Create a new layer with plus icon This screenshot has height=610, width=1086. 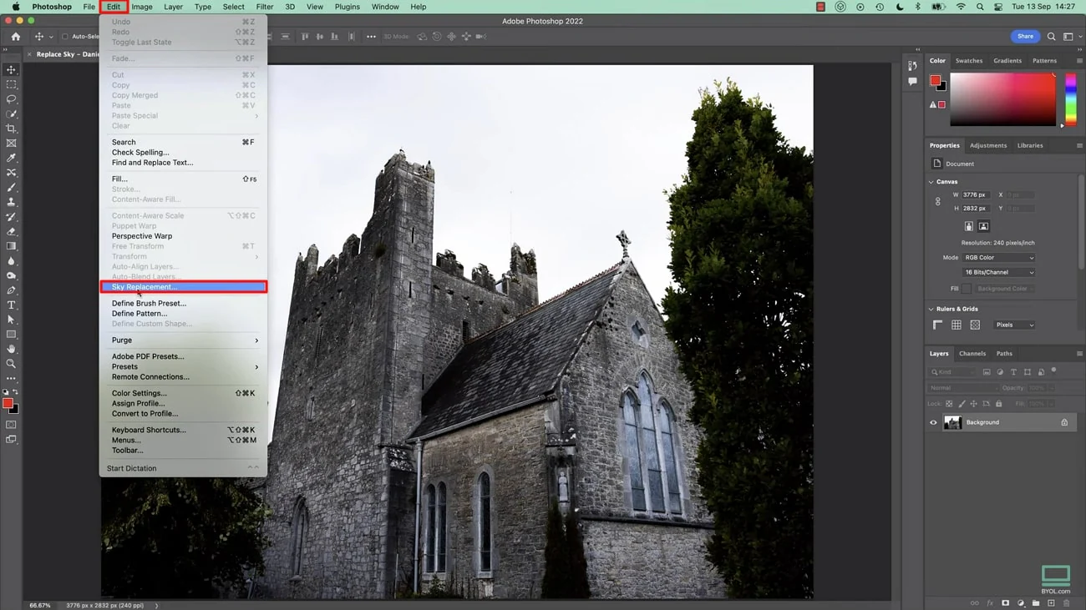[x=1051, y=602]
